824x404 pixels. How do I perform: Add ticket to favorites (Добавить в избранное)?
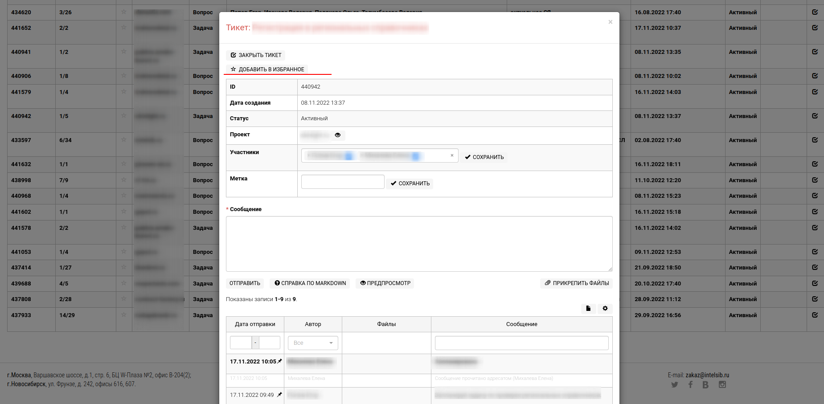pos(267,69)
